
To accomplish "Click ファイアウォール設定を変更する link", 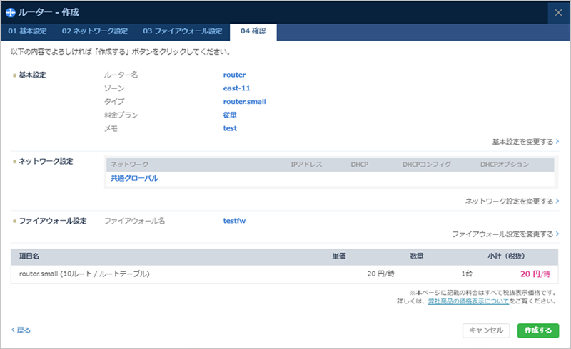I will point(505,234).
